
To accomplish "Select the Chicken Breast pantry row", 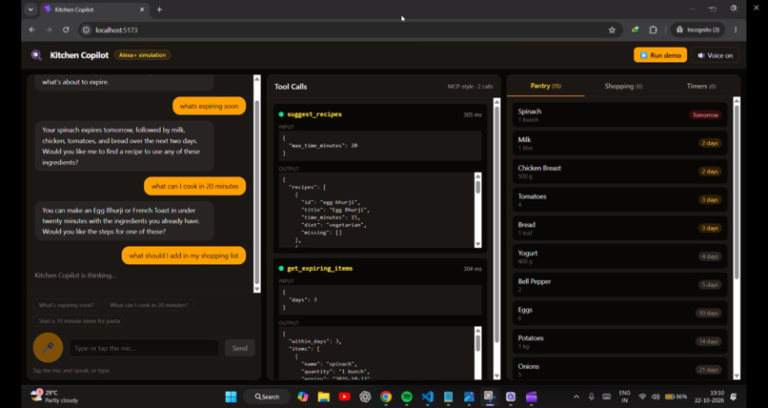I will 619,172.
